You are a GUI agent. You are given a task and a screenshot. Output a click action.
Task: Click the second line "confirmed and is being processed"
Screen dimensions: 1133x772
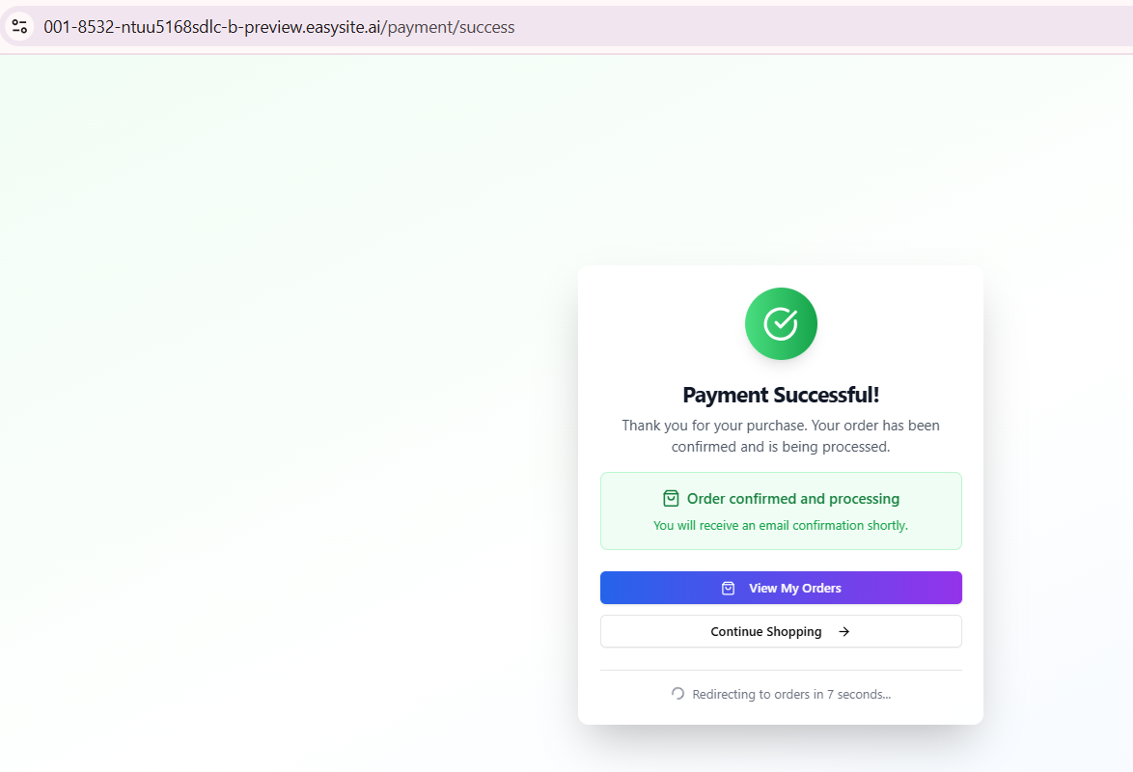pyautogui.click(x=781, y=448)
